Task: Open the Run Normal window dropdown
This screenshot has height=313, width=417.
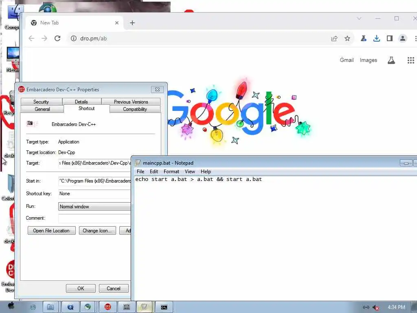Action: pyautogui.click(x=94, y=207)
